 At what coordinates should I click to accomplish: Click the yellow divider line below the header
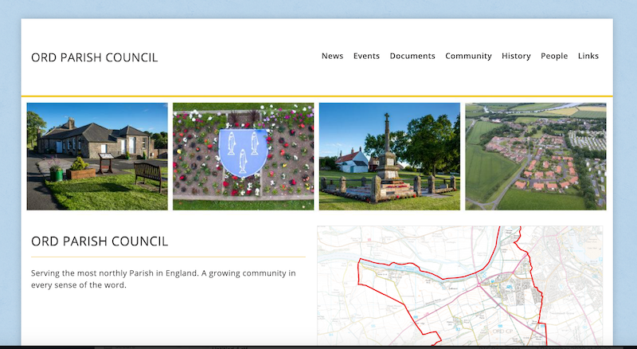coord(318,96)
